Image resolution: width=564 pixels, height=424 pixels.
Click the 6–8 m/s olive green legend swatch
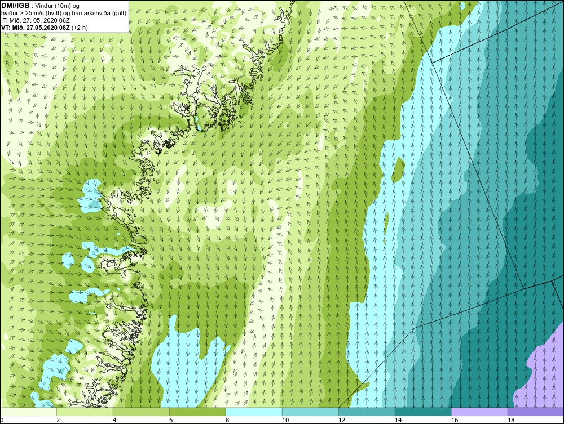197,412
